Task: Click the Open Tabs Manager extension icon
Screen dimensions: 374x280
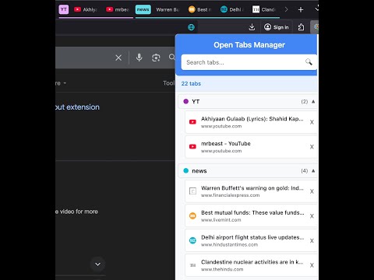Action: [315, 27]
